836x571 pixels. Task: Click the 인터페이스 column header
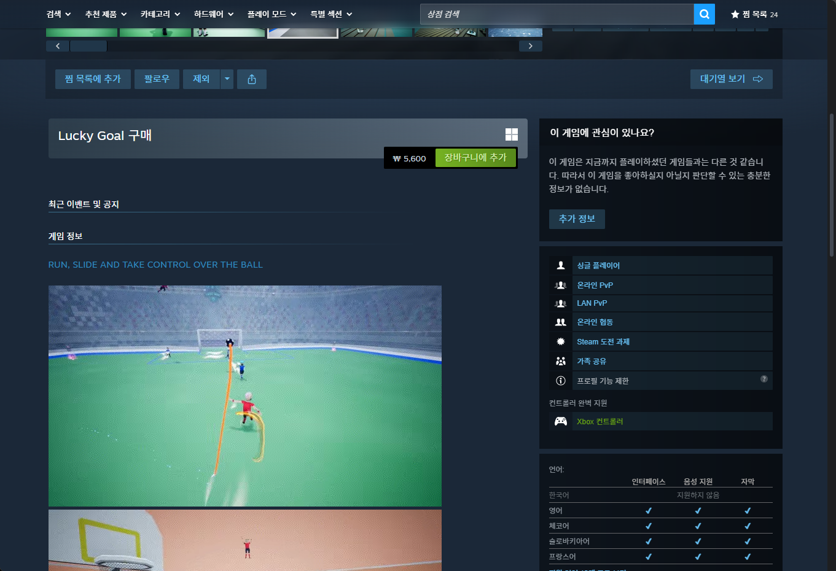point(649,481)
